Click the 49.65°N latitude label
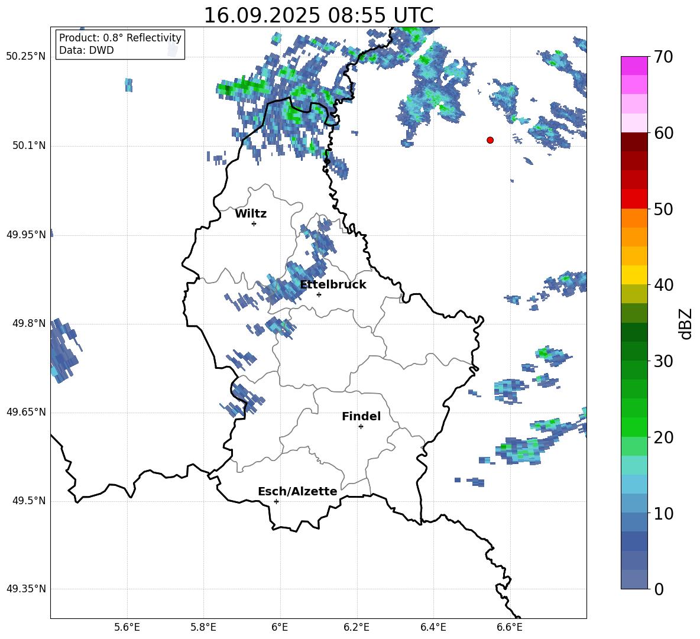Image resolution: width=700 pixels, height=639 pixels. (26, 412)
